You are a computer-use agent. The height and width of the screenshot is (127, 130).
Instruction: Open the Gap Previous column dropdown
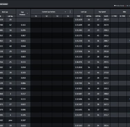pos(27,13)
